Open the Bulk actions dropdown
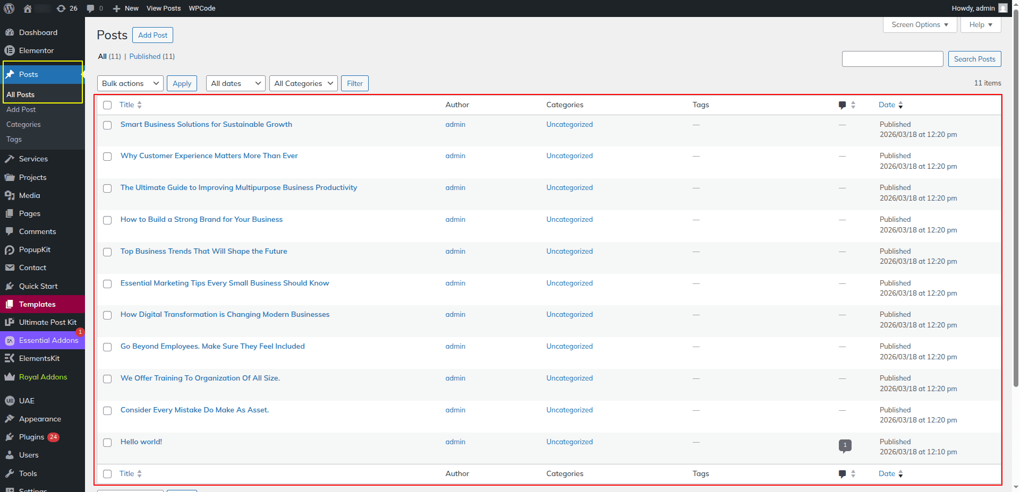Image resolution: width=1020 pixels, height=492 pixels. pyautogui.click(x=130, y=83)
